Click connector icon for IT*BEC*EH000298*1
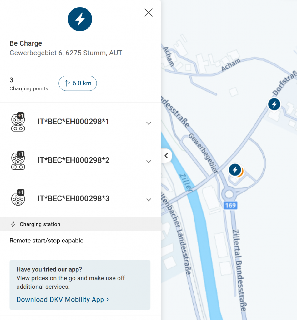 click(x=18, y=122)
